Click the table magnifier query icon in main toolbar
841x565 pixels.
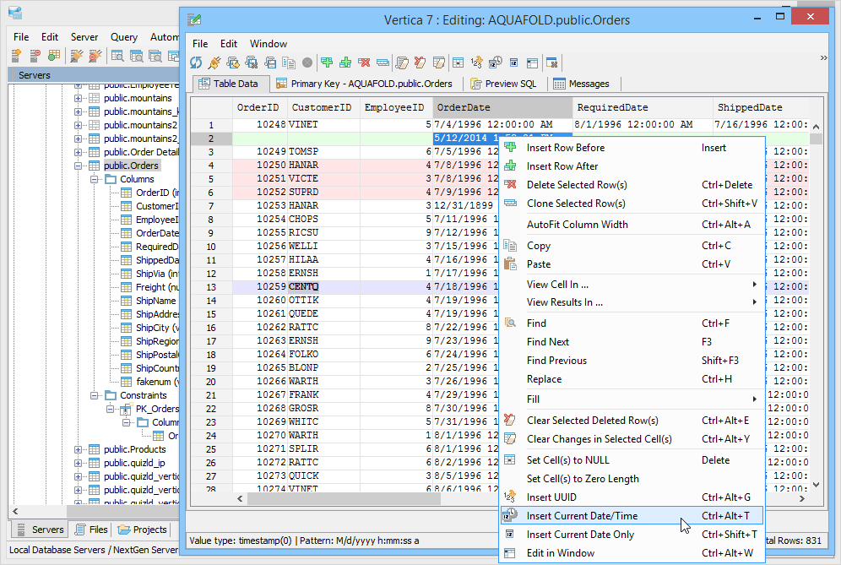coord(117,55)
